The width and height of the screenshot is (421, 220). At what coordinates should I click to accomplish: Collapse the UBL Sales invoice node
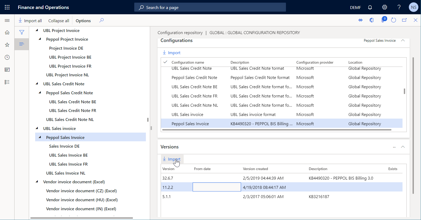click(37, 128)
